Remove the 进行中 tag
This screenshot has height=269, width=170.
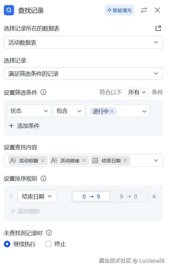112,111
